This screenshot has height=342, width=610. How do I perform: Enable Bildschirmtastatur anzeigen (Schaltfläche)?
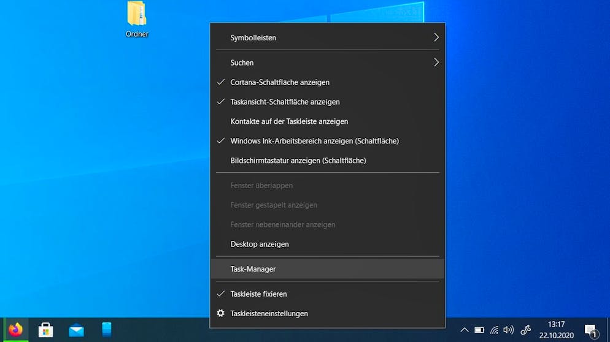[328, 161]
